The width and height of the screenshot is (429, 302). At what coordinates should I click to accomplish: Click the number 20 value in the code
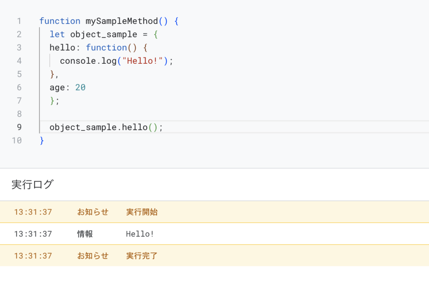coord(80,87)
